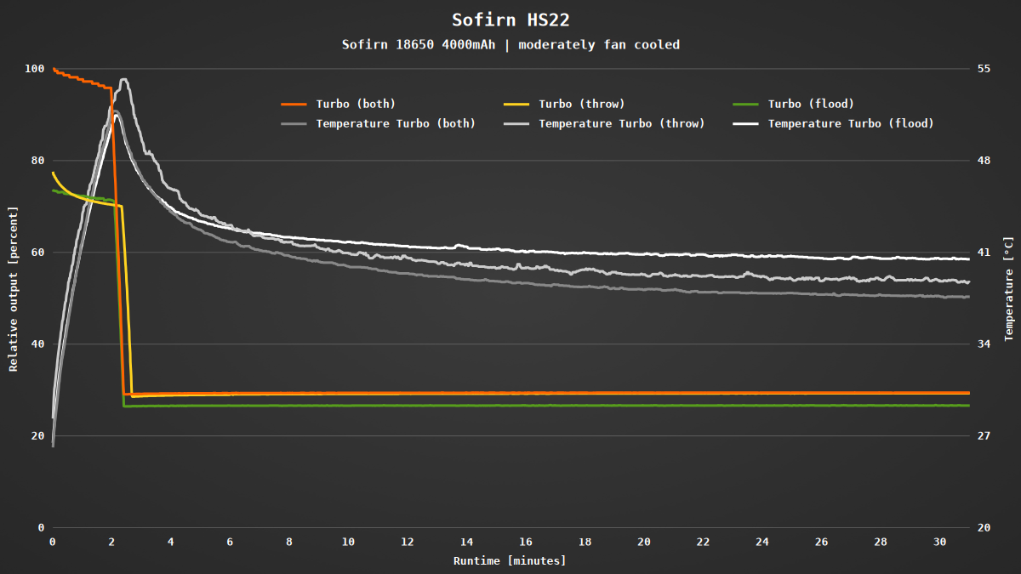This screenshot has width=1021, height=574.
Task: Toggle Temperature Turbo (throw) legend entry
Action: point(604,123)
